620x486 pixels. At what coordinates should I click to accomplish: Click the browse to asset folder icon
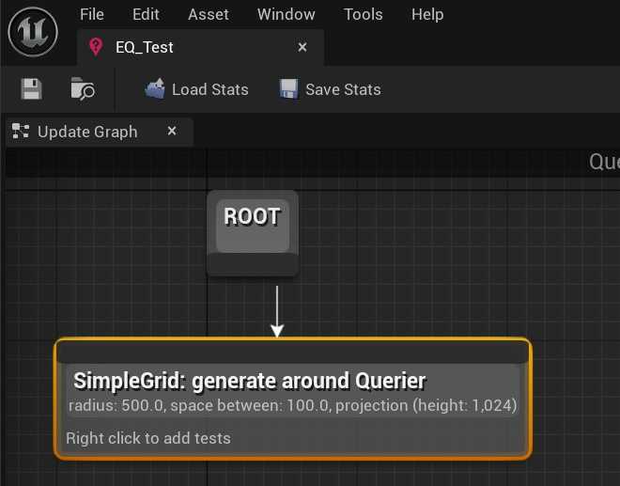click(x=83, y=89)
